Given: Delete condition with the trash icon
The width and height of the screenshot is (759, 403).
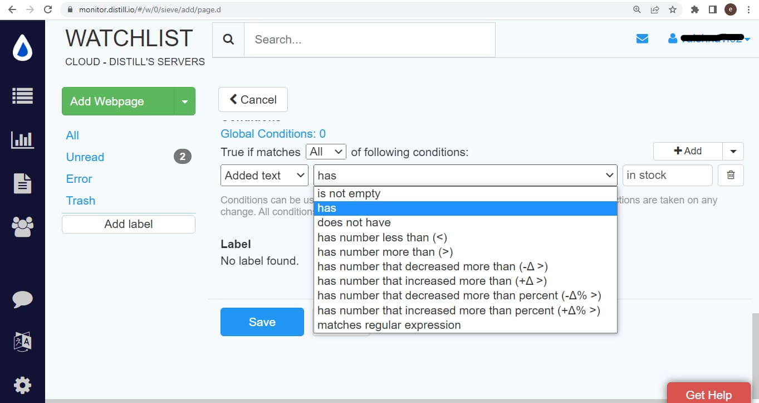Looking at the screenshot, I should tap(731, 175).
